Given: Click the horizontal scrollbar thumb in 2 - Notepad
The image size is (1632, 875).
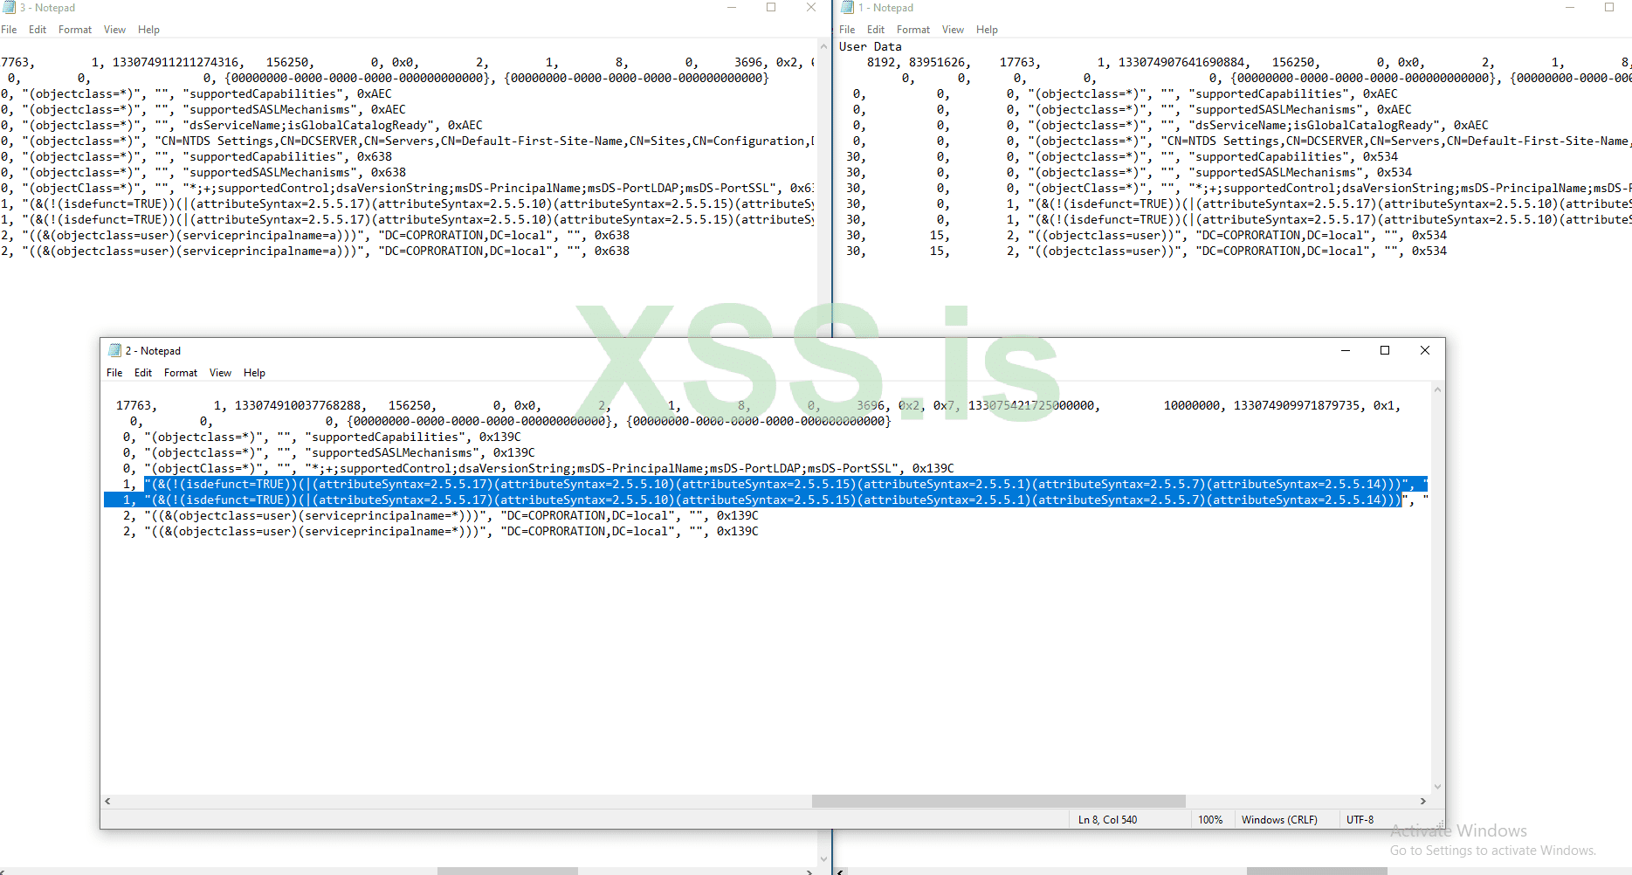Looking at the screenshot, I should pyautogui.click(x=998, y=801).
